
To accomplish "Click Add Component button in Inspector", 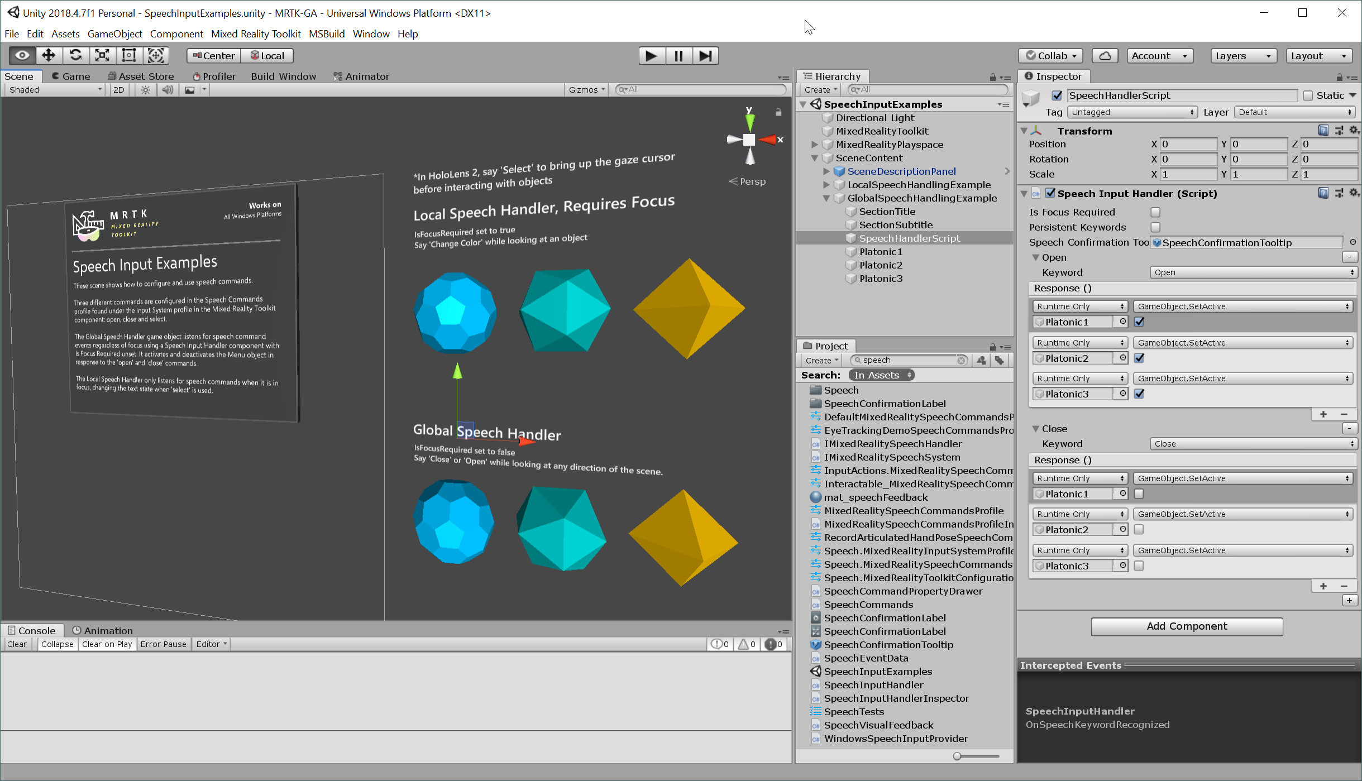I will coord(1187,626).
